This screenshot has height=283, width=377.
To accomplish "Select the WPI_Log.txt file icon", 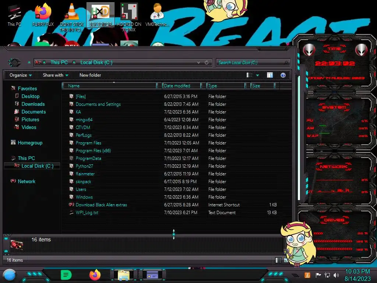I will tap(71, 213).
